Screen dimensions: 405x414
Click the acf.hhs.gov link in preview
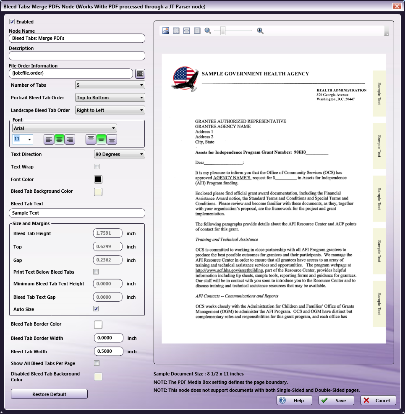(x=229, y=270)
